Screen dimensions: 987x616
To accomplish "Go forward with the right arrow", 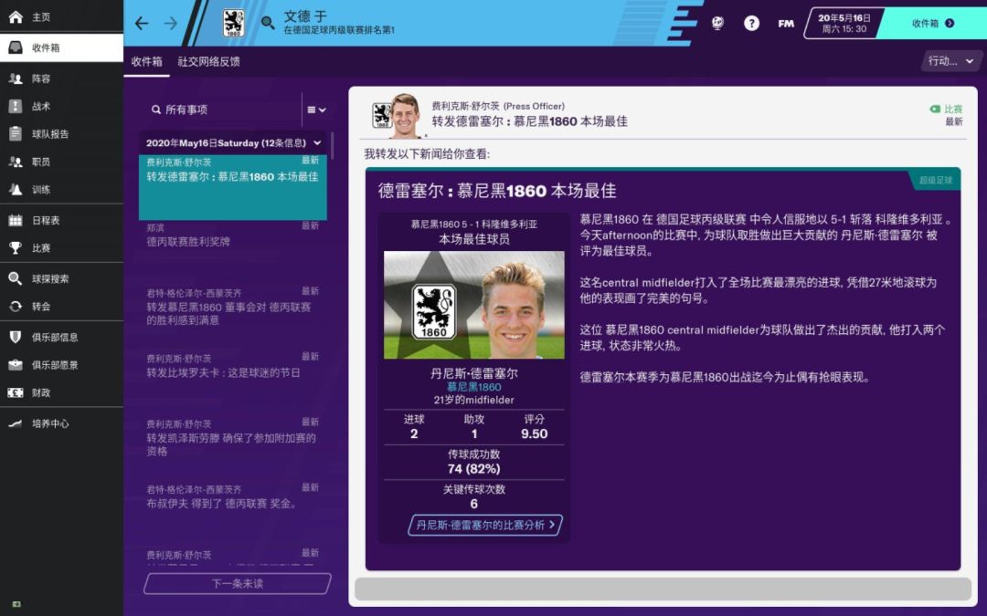I will tap(171, 23).
